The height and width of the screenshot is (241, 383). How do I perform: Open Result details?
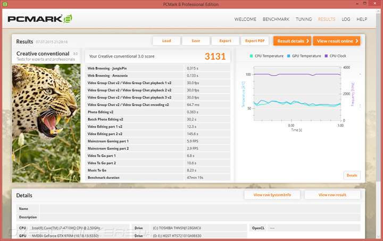coord(292,41)
